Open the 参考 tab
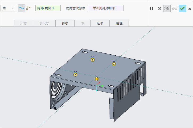The image size is (193, 128). (65, 23)
